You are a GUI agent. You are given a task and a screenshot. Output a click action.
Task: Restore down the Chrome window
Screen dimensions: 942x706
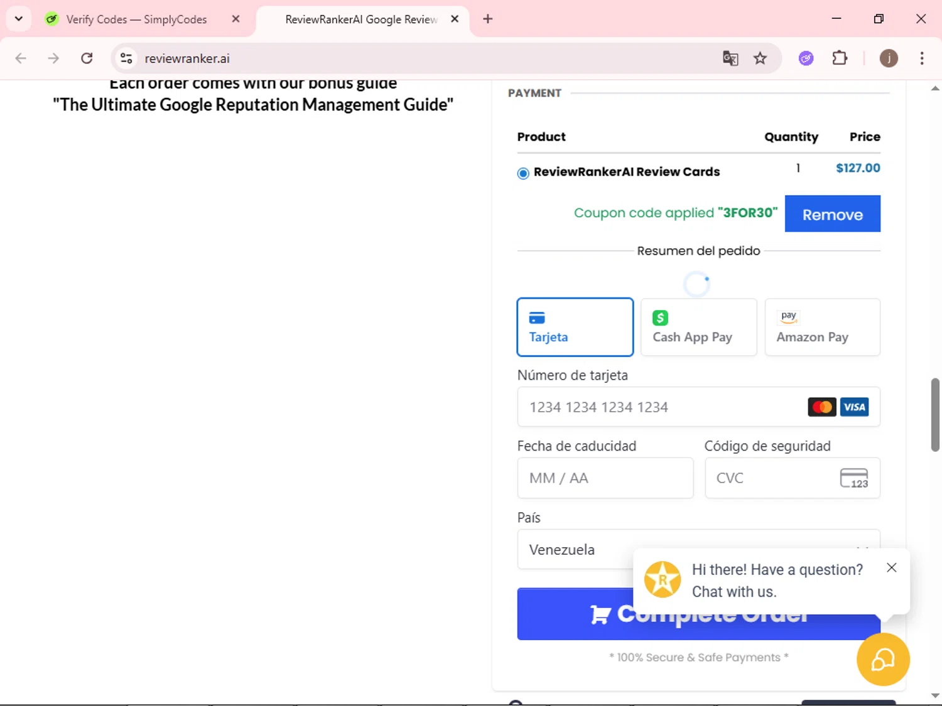click(879, 19)
